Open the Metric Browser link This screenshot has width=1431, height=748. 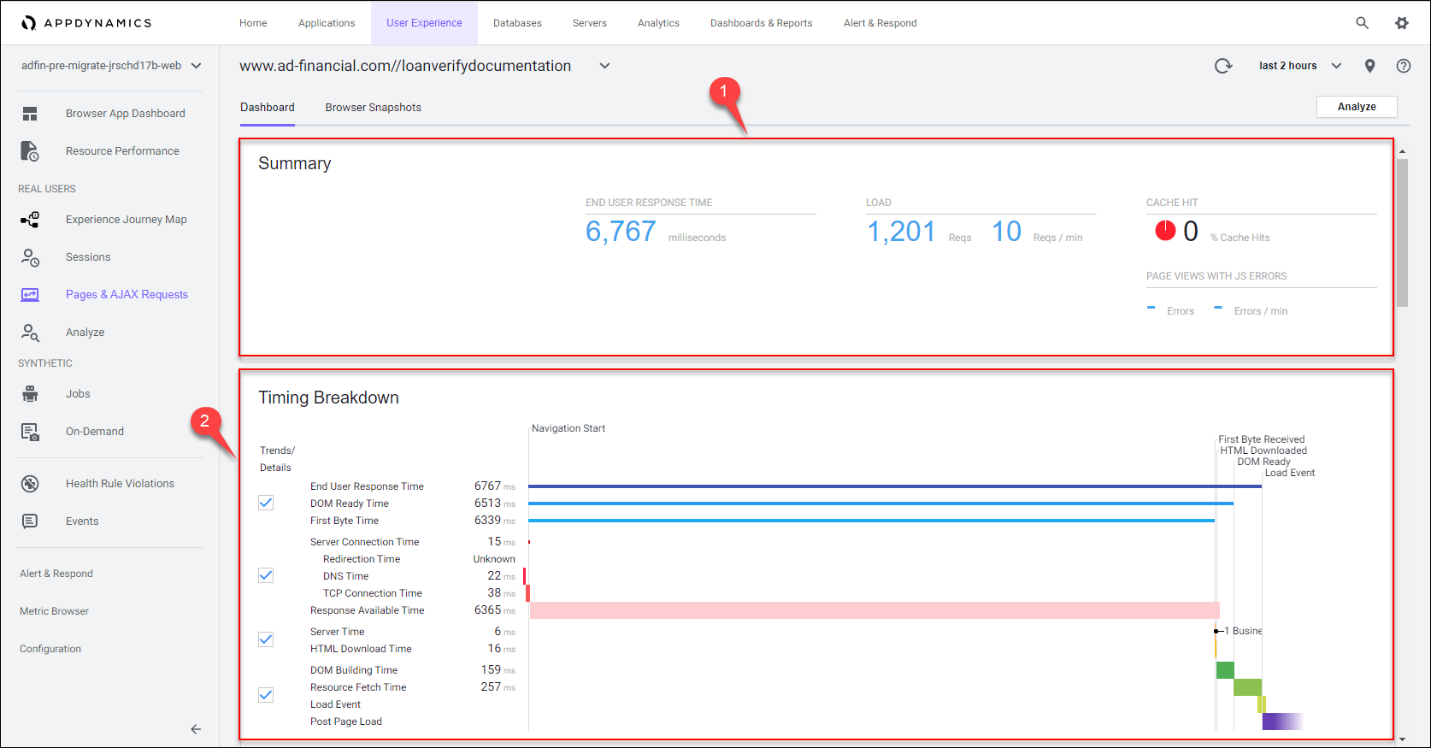point(54,611)
